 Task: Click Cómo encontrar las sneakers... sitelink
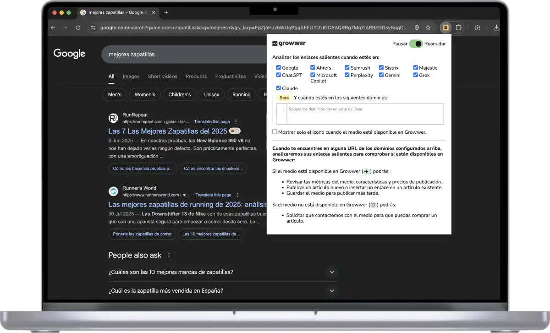(213, 169)
